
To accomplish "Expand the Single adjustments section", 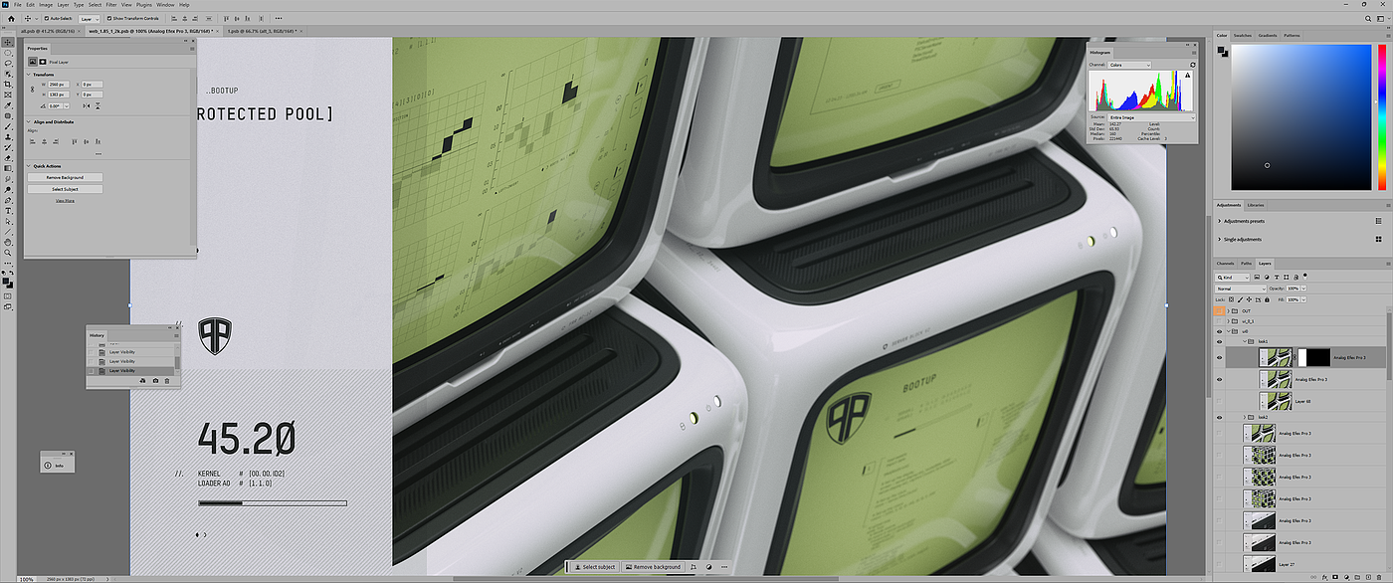I will 1220,239.
